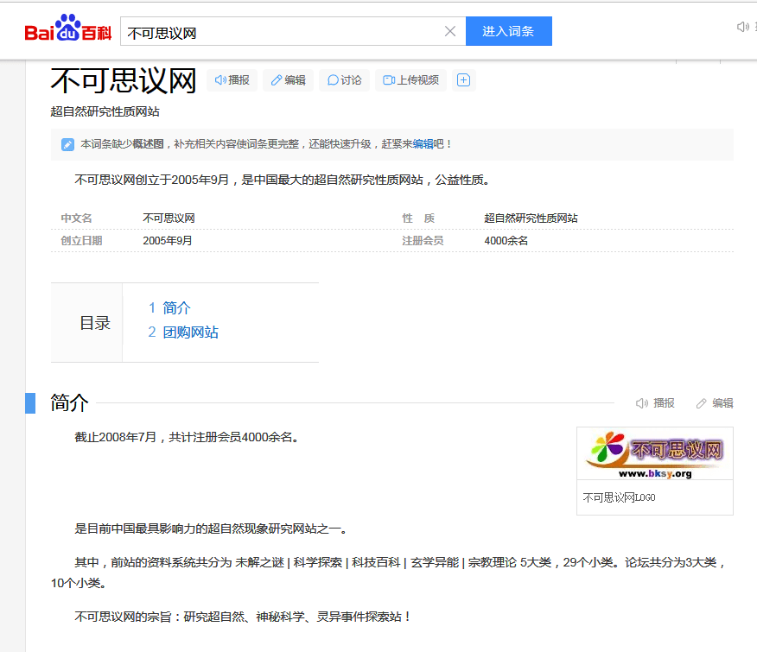
Task: Open the 不可思议网 logo thumbnail image
Action: click(x=654, y=453)
